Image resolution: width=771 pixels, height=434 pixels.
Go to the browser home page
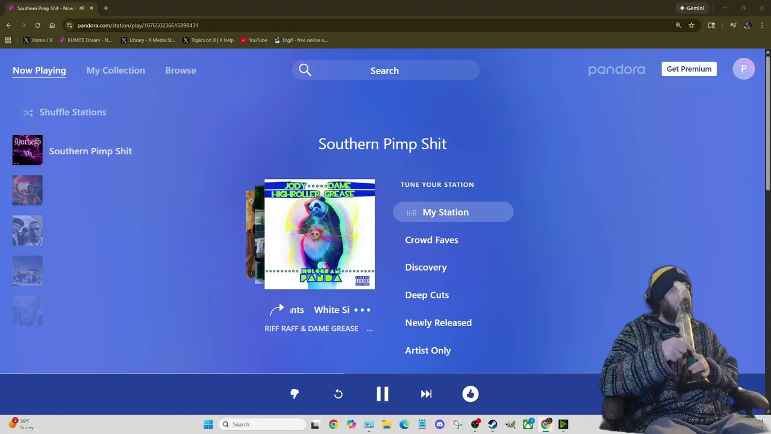click(52, 25)
